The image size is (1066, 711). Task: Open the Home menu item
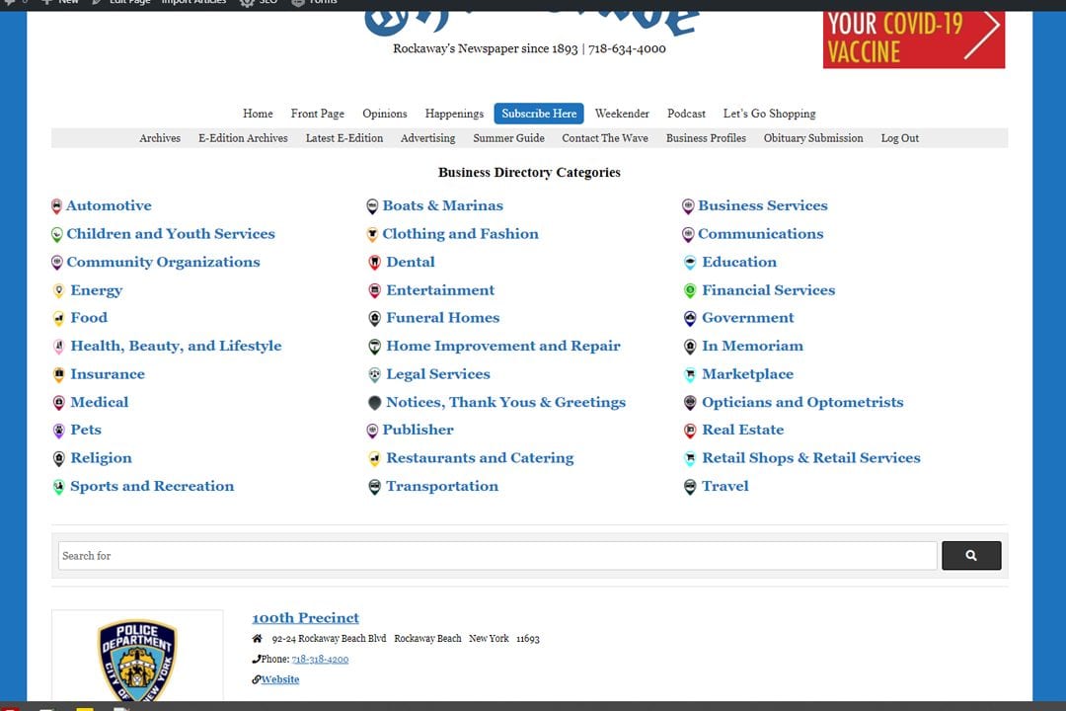click(258, 114)
